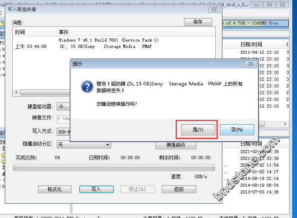Click the 写入 button
This screenshot has width=297, height=218.
click(96, 189)
